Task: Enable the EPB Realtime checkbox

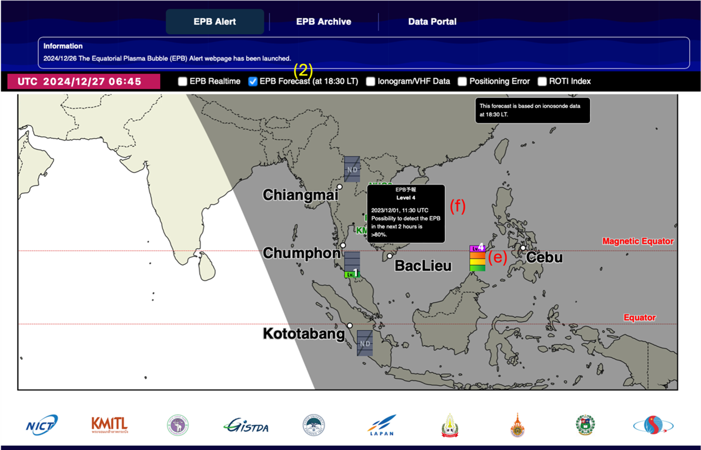Action: (182, 81)
